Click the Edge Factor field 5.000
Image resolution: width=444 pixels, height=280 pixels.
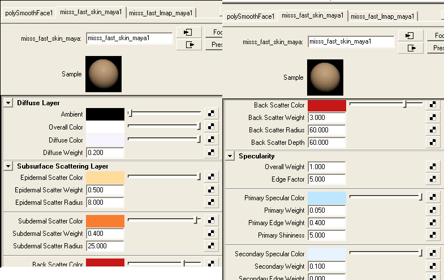click(327, 179)
